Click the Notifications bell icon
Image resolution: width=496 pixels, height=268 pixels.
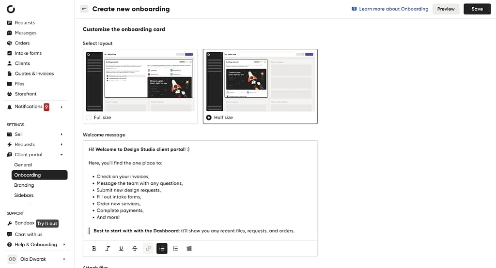tap(10, 107)
